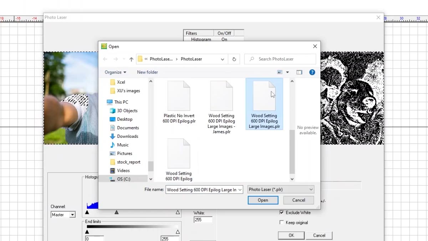Open the 3D Objects folder
Viewport: 428px width, 241px height.
(127, 111)
